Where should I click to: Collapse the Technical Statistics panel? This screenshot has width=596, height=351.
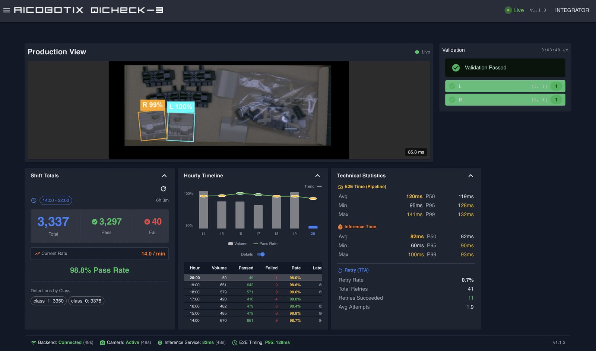[x=470, y=175]
